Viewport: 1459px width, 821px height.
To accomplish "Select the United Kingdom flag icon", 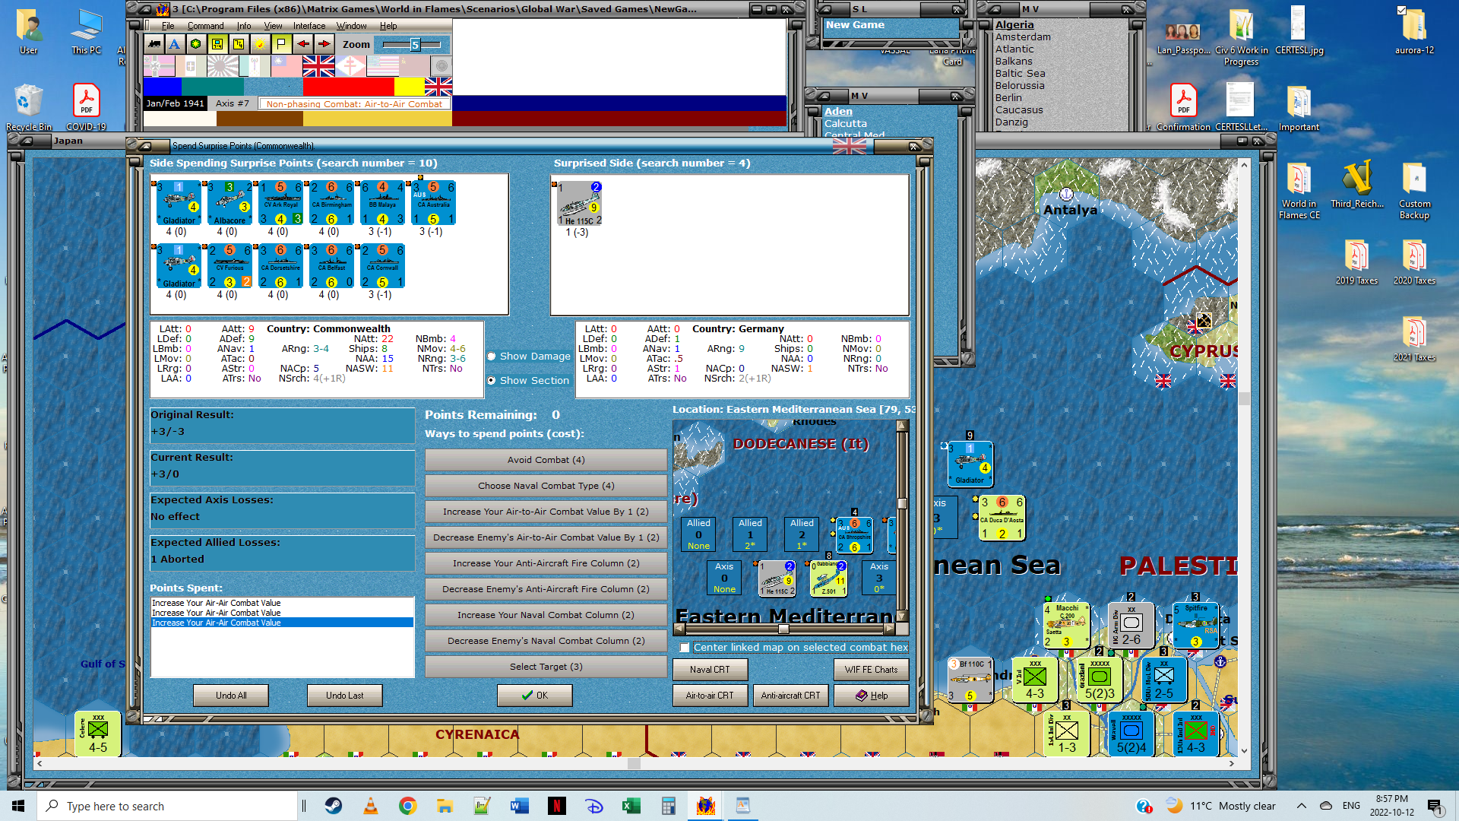I will pyautogui.click(x=318, y=67).
